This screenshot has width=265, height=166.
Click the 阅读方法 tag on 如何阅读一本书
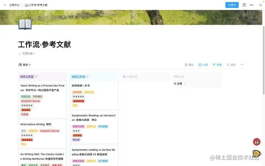click(89, 92)
